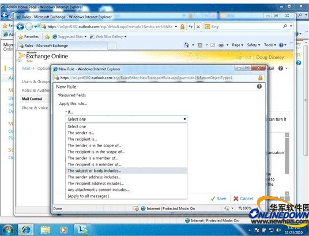This screenshot has width=309, height=236.
Task: Click the refresh icon beside address bar
Action: click(191, 27)
